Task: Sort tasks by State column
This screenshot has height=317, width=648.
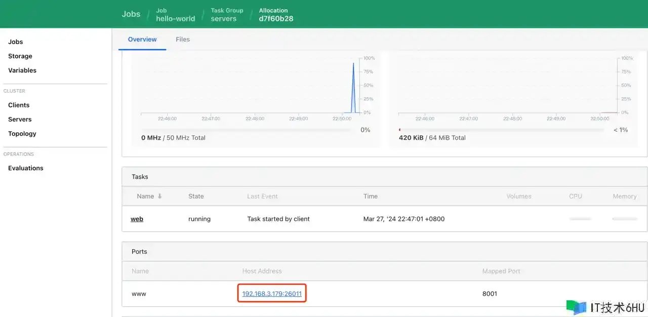Action: click(x=196, y=196)
